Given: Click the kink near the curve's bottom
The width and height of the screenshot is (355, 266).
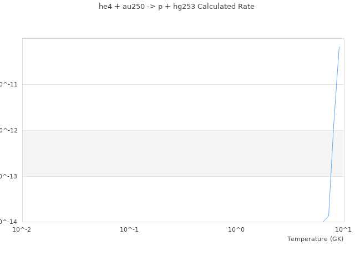Looking at the screenshot, I should point(328,216).
